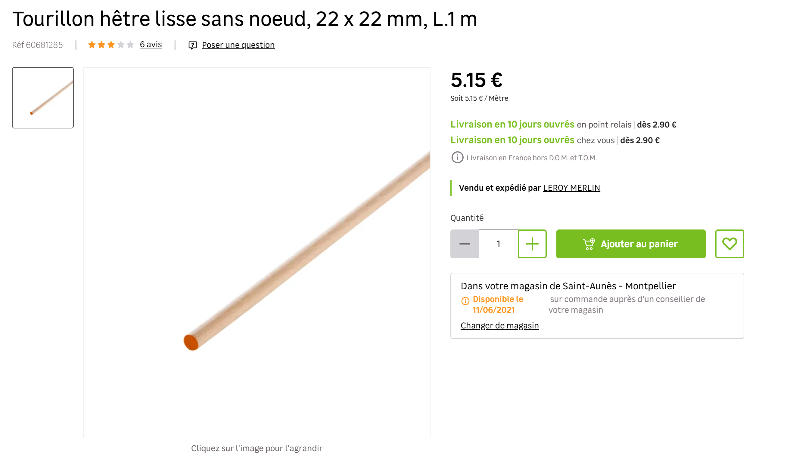Click the orange availability info icon
Screen dimensions: 796x474
[x=465, y=300]
